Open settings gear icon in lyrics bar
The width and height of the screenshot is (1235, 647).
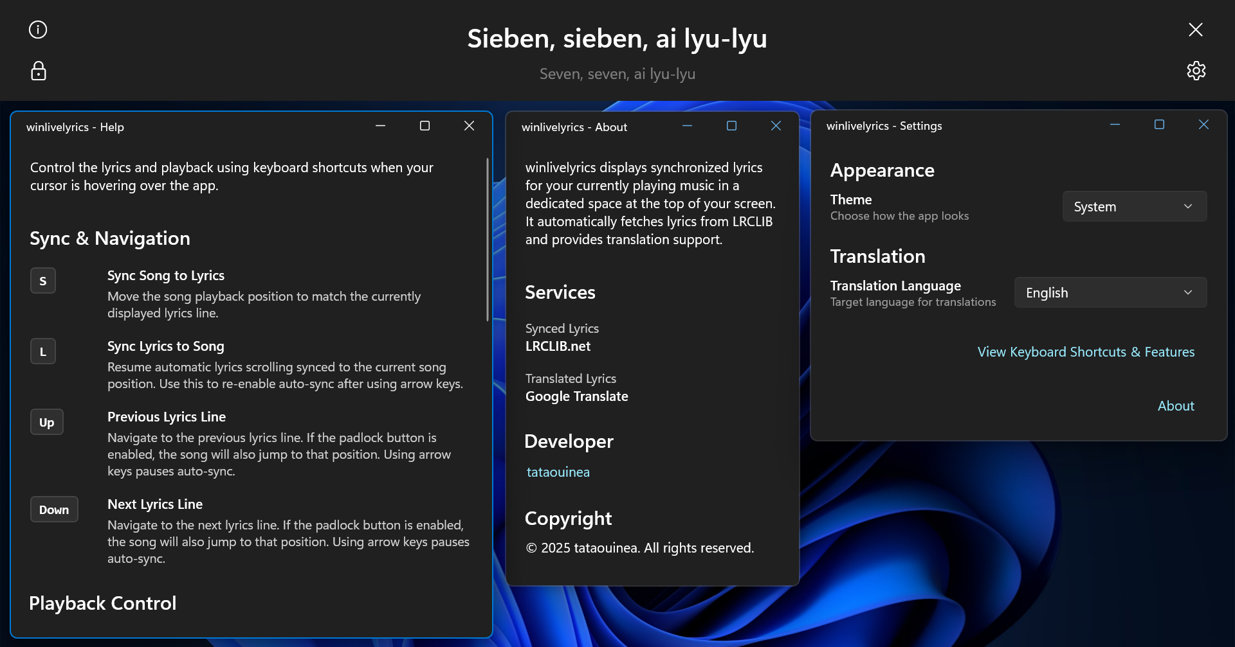coord(1196,71)
